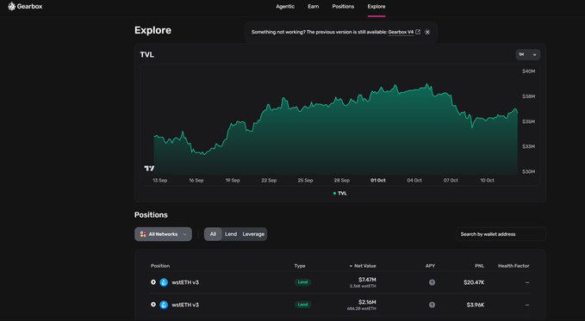The image size is (585, 321).
Task: Click wstETH token icon in $2.16M row
Action: point(164,305)
